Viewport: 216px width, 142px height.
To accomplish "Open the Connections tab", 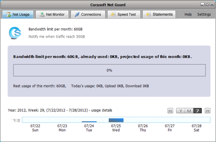I will click(x=88, y=14).
